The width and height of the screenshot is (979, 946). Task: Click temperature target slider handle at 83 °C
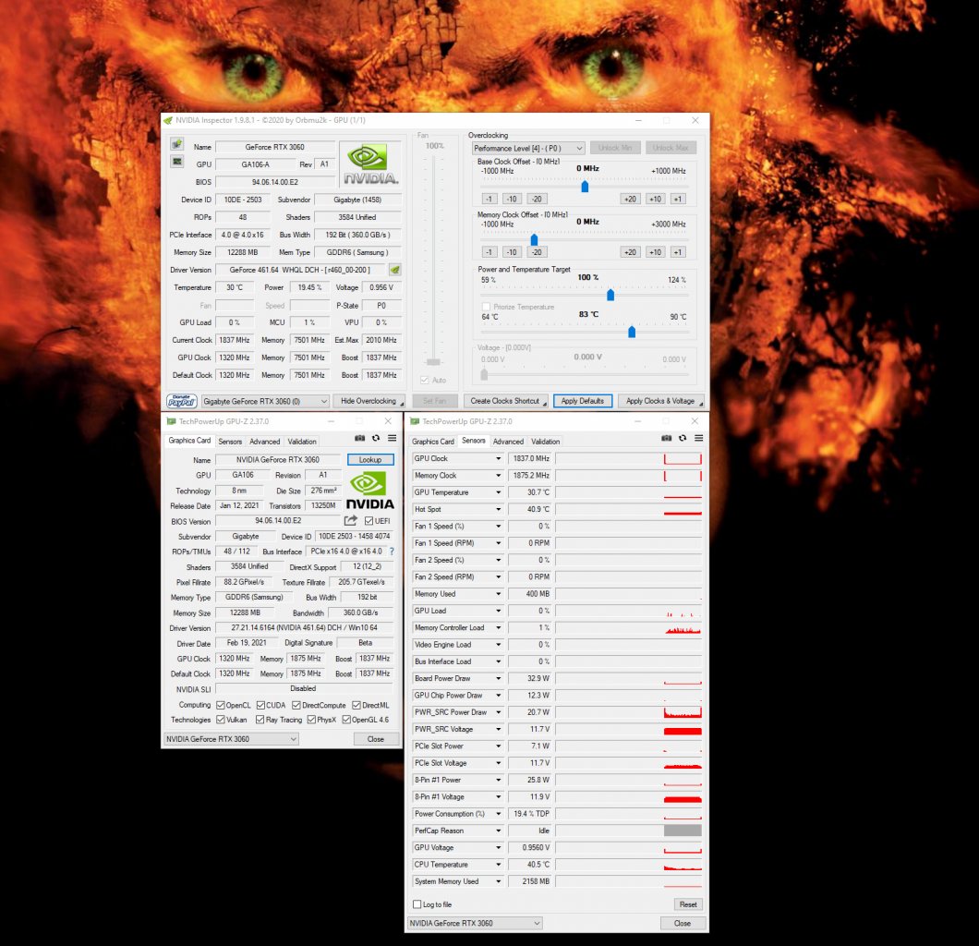(632, 332)
